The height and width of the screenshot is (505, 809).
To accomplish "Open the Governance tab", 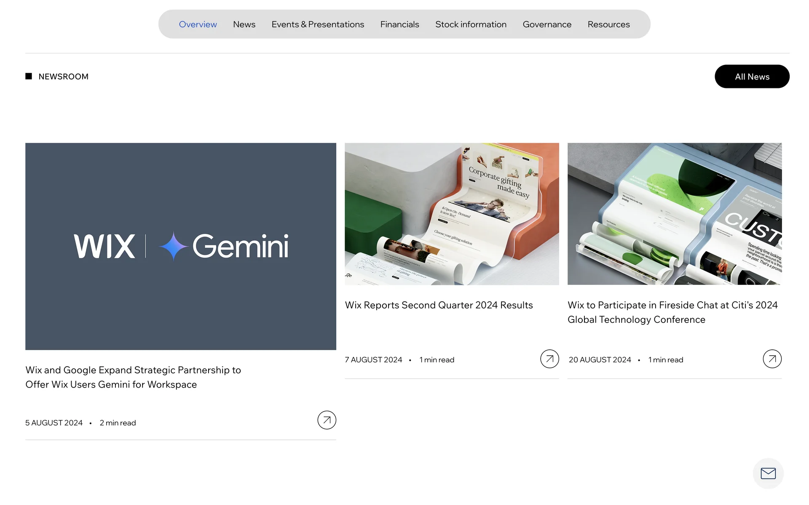I will pyautogui.click(x=547, y=24).
